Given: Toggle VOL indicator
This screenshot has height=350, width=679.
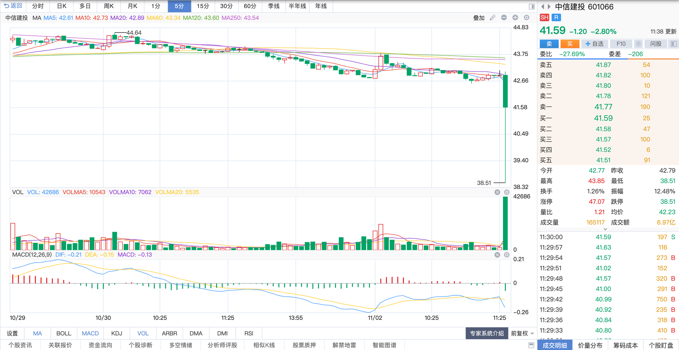Looking at the screenshot, I should (x=143, y=333).
